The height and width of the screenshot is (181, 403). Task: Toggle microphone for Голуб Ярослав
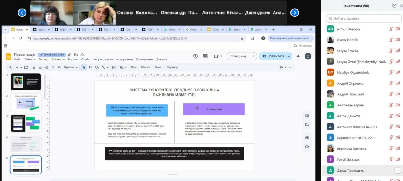point(391,159)
